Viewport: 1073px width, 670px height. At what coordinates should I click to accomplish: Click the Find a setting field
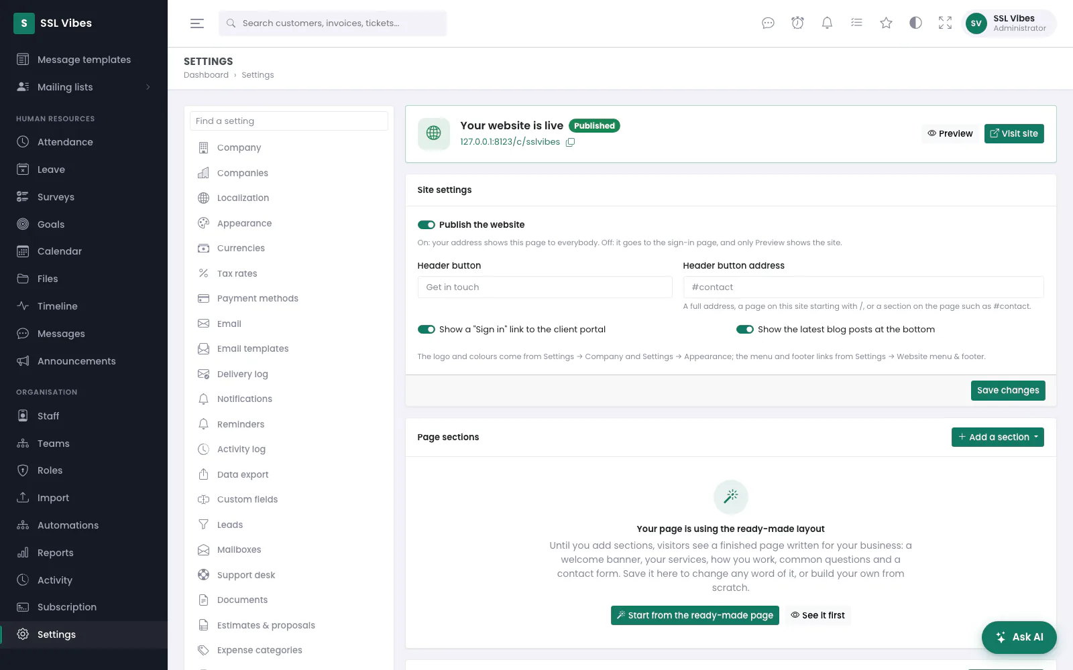289,121
